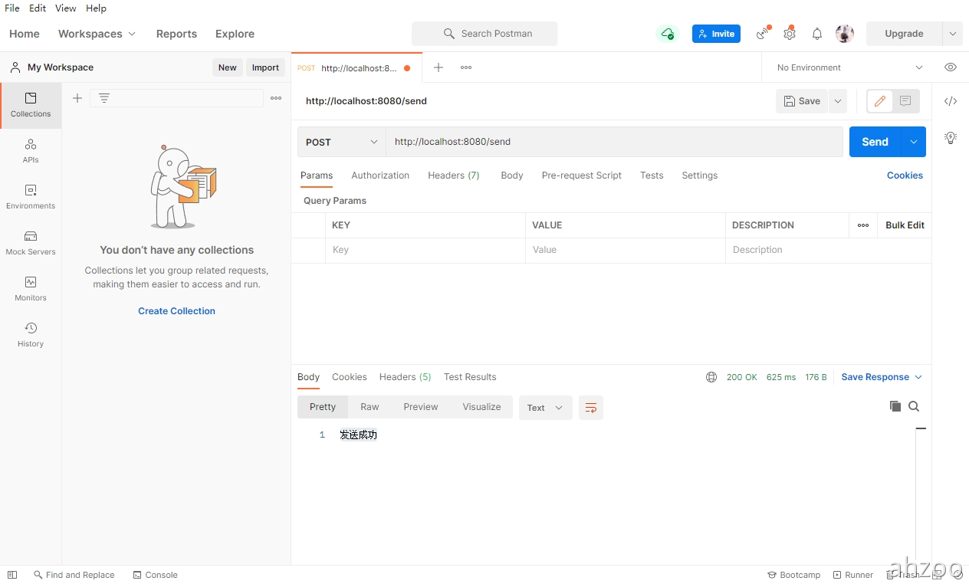This screenshot has height=584, width=969.
Task: Open the Collections sidebar panel
Action: (31, 105)
